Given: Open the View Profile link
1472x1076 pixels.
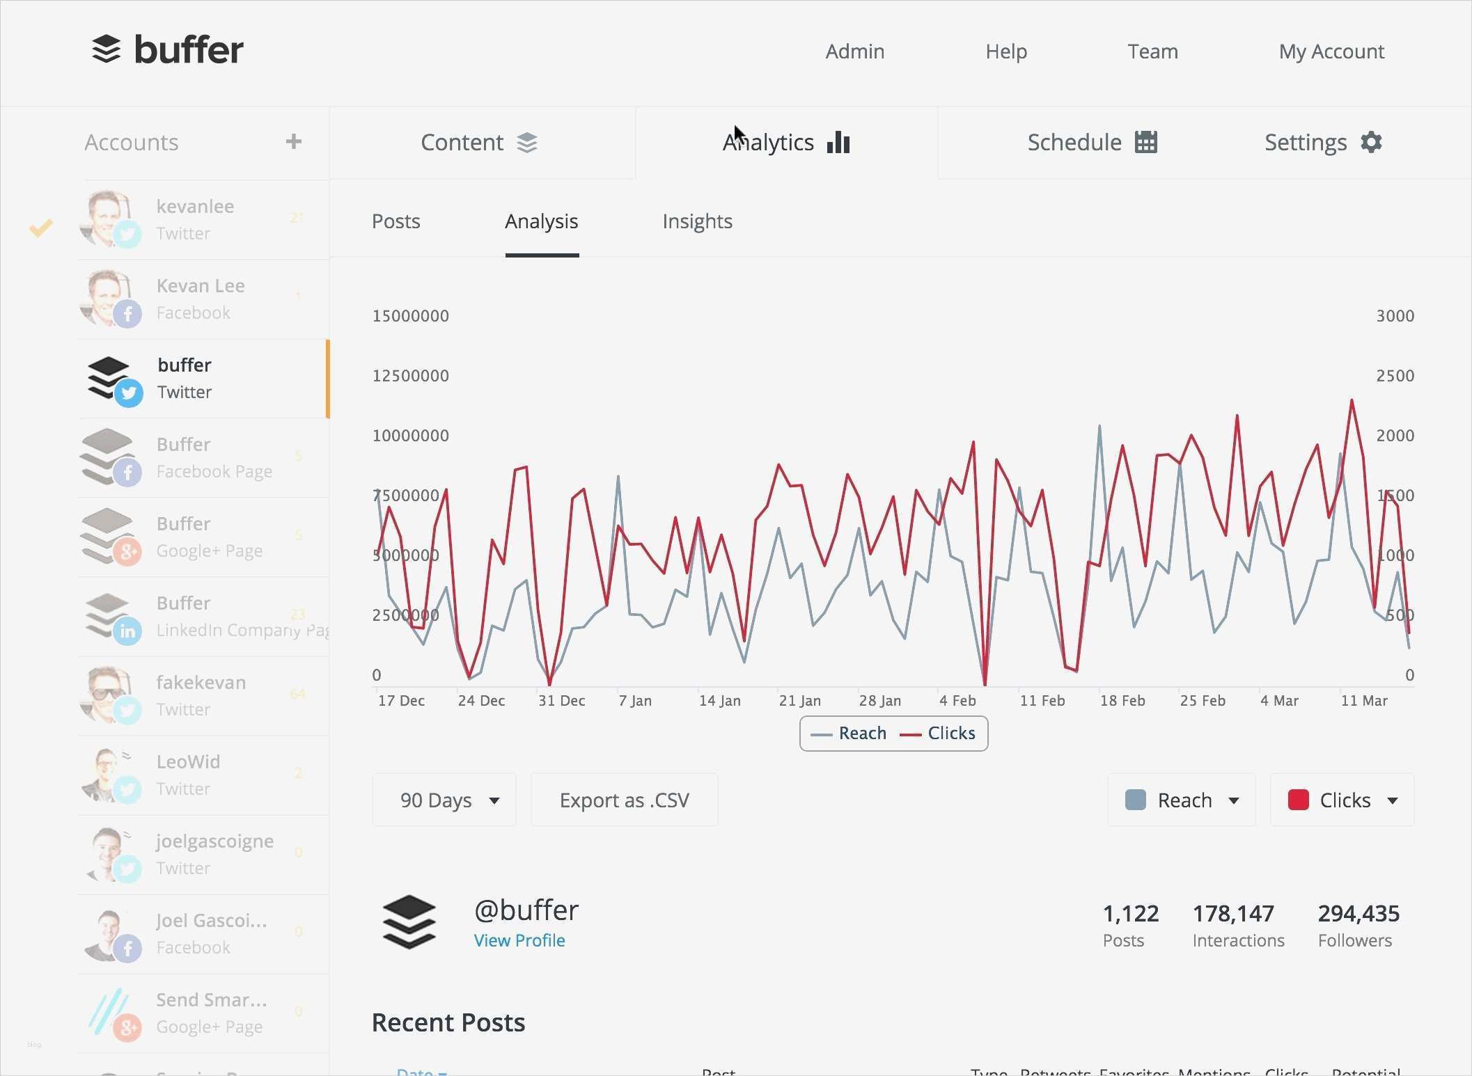Looking at the screenshot, I should tap(519, 941).
